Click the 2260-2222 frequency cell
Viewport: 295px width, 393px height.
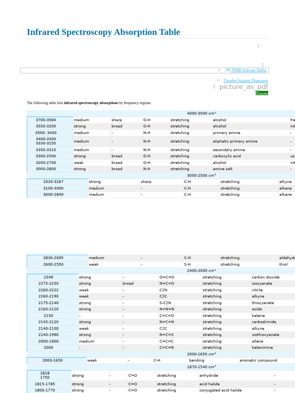(x=52, y=290)
